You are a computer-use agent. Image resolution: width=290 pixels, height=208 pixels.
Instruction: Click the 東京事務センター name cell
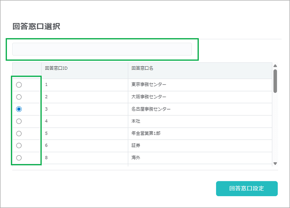click(149, 85)
